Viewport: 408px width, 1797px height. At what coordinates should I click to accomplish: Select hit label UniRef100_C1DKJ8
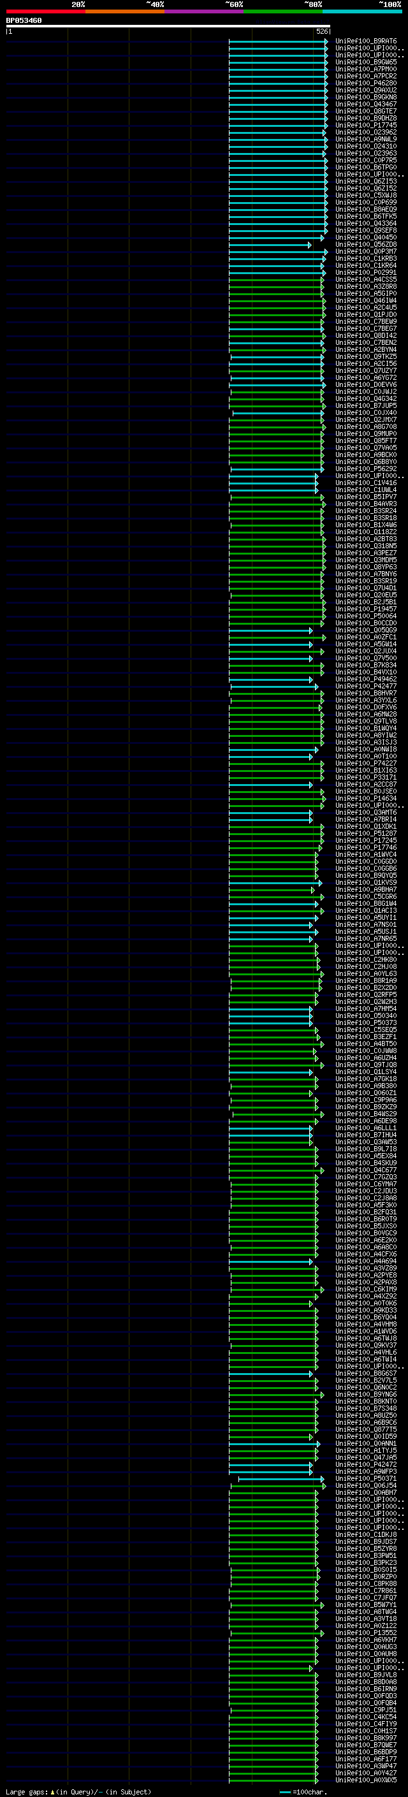pyautogui.click(x=366, y=1535)
